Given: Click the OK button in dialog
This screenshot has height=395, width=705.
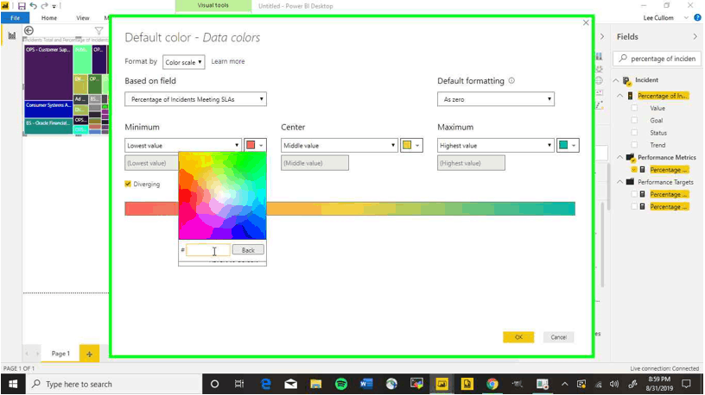Looking at the screenshot, I should [x=518, y=337].
